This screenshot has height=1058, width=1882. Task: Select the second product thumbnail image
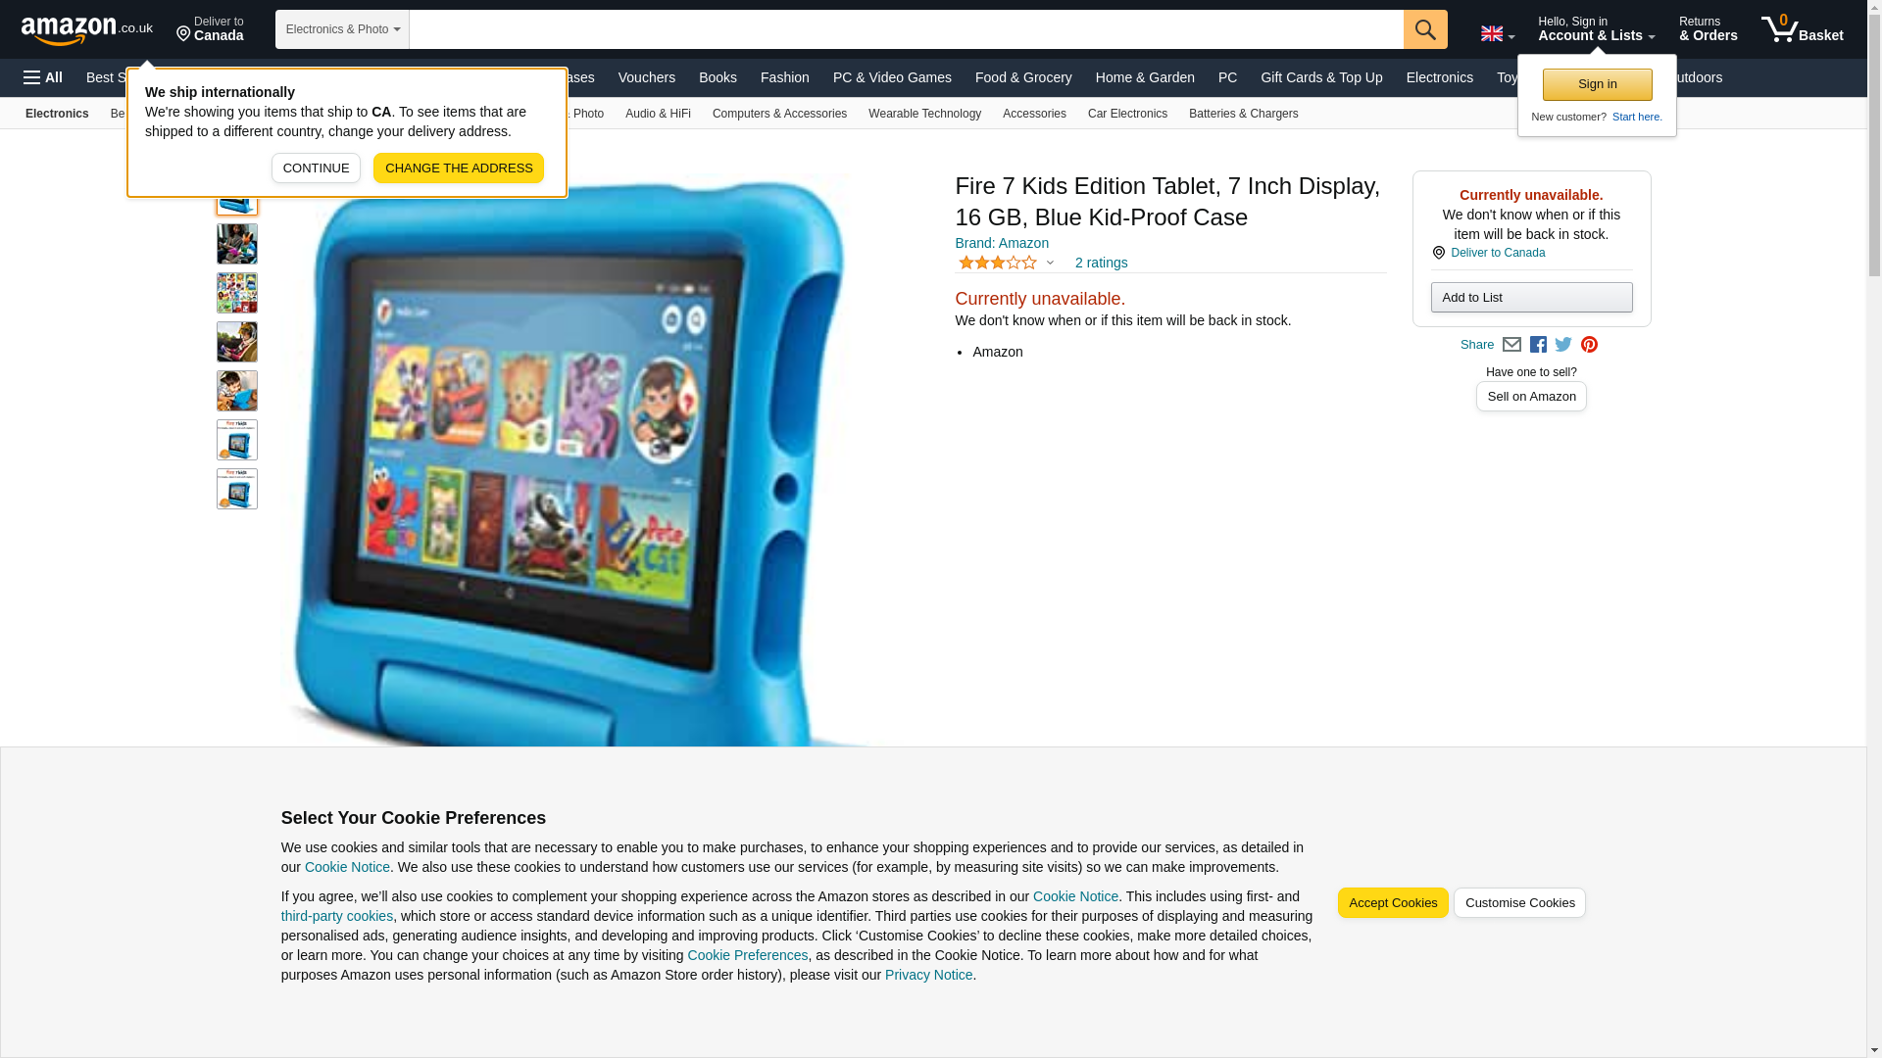(237, 244)
